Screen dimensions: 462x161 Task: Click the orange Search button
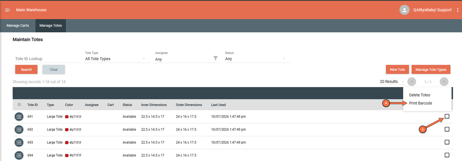coord(26,69)
